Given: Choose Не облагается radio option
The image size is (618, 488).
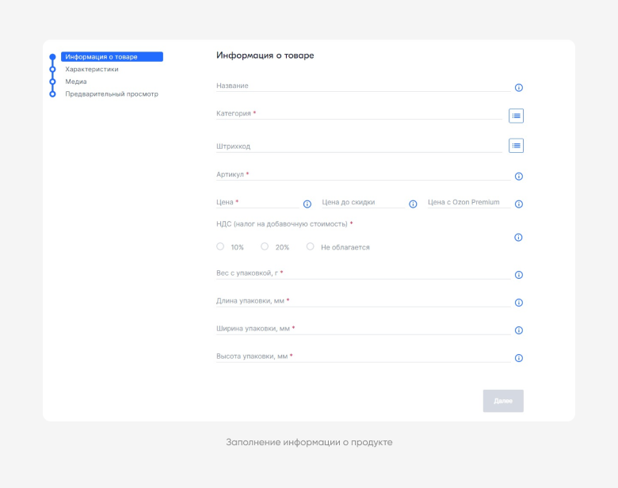Looking at the screenshot, I should tap(310, 246).
